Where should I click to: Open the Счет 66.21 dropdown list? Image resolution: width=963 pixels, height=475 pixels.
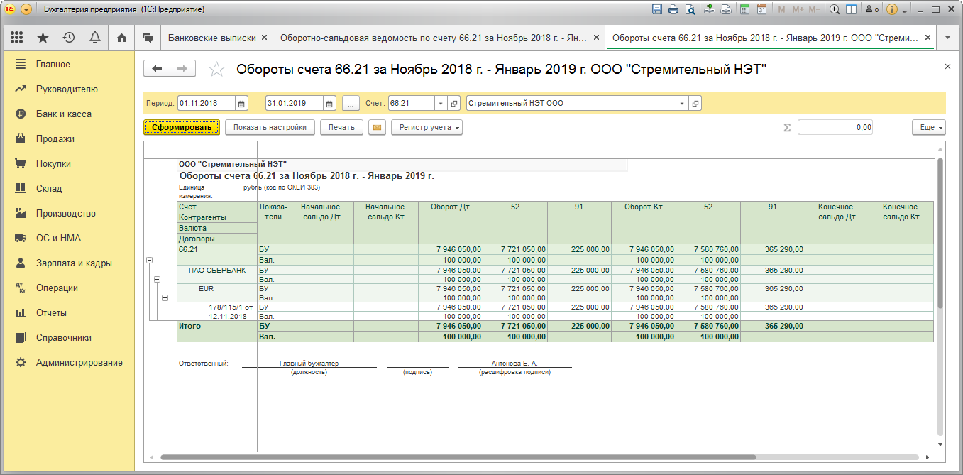coord(440,104)
